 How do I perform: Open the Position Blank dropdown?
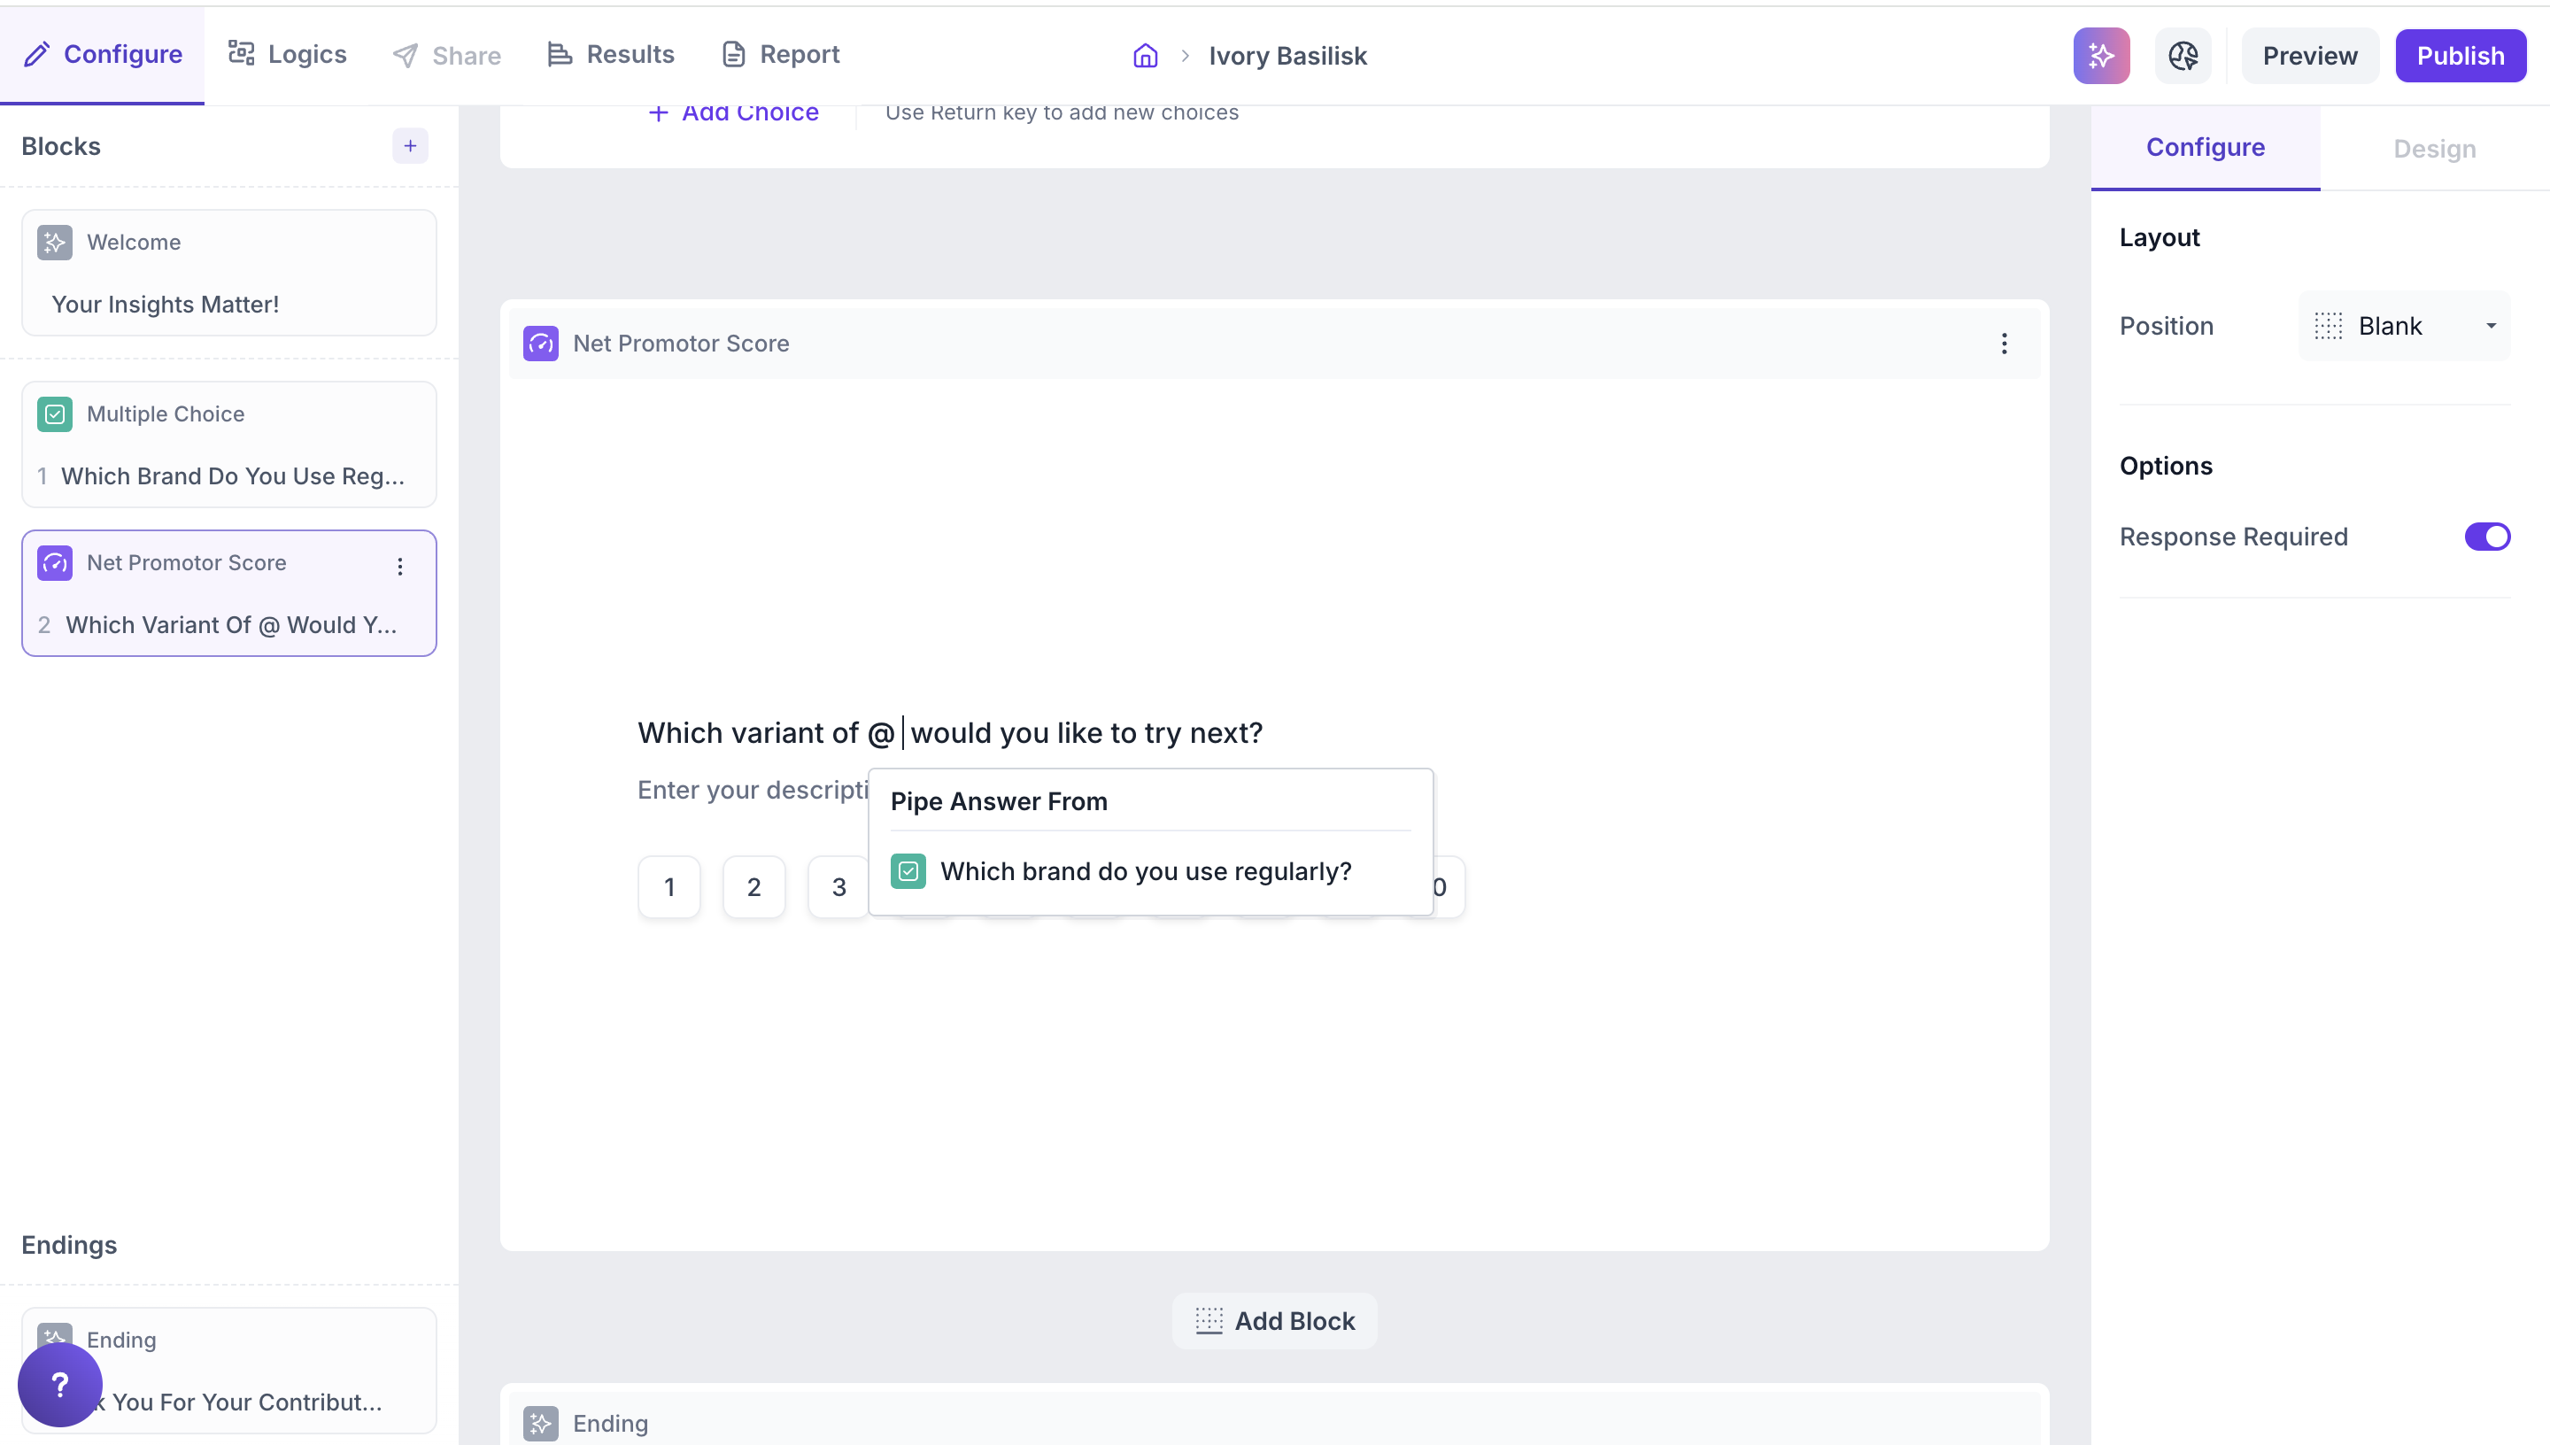tap(2405, 326)
